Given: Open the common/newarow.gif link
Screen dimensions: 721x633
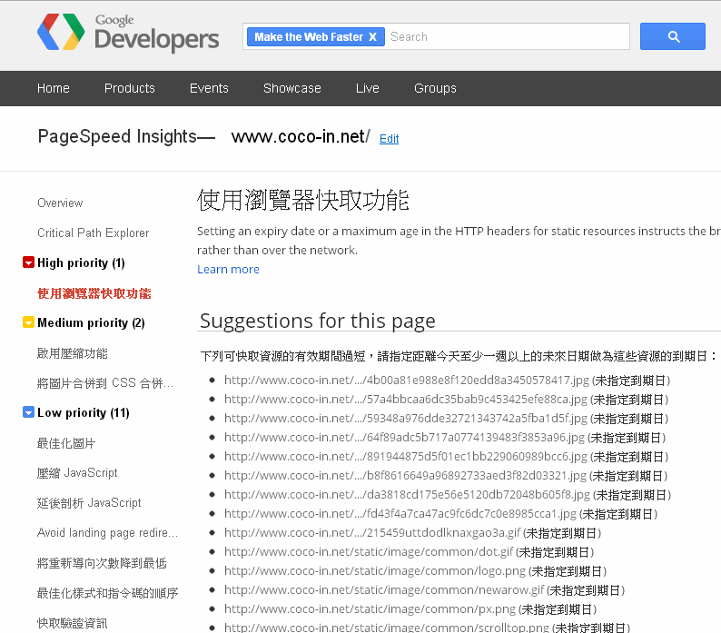Looking at the screenshot, I should (x=384, y=590).
